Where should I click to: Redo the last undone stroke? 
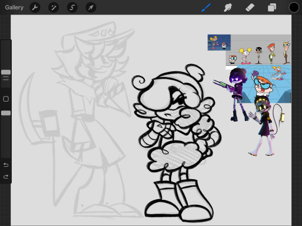(6, 176)
